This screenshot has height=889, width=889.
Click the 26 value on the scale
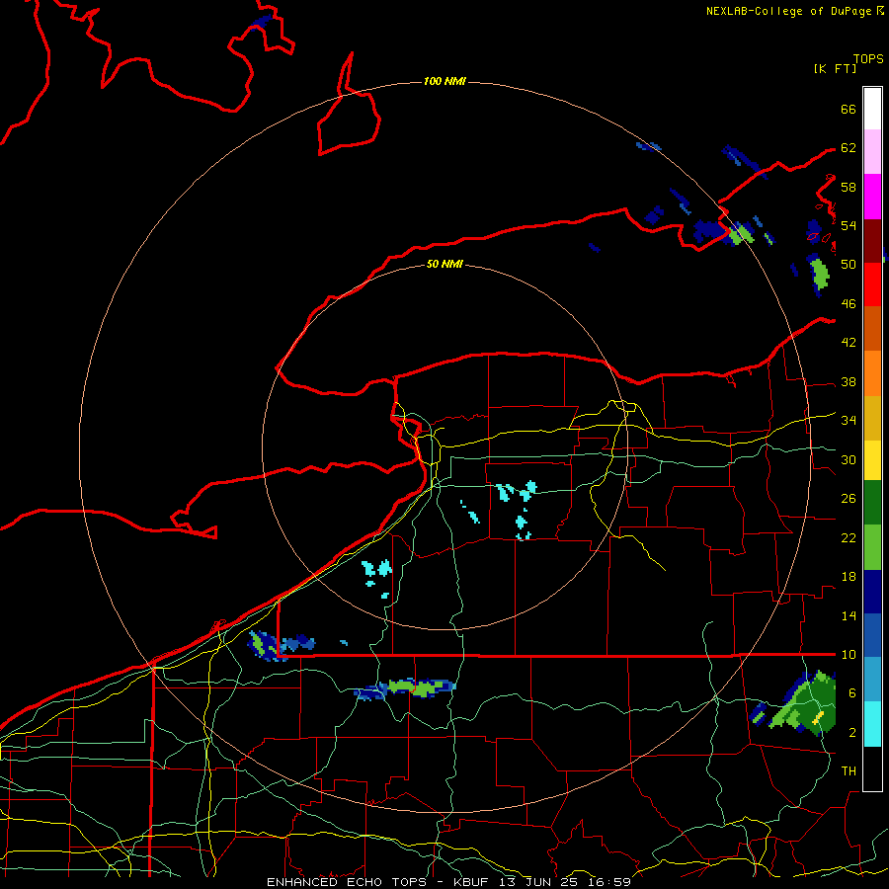(x=849, y=499)
